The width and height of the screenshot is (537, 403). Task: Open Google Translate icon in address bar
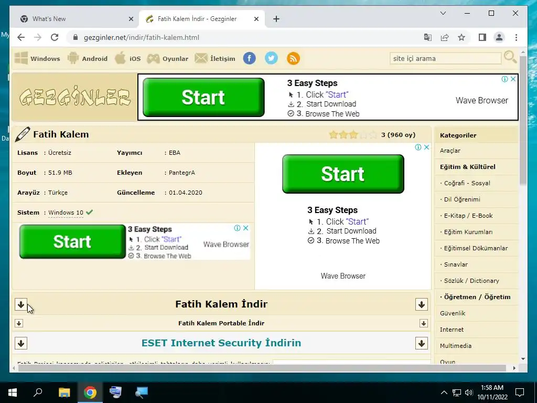coord(427,37)
